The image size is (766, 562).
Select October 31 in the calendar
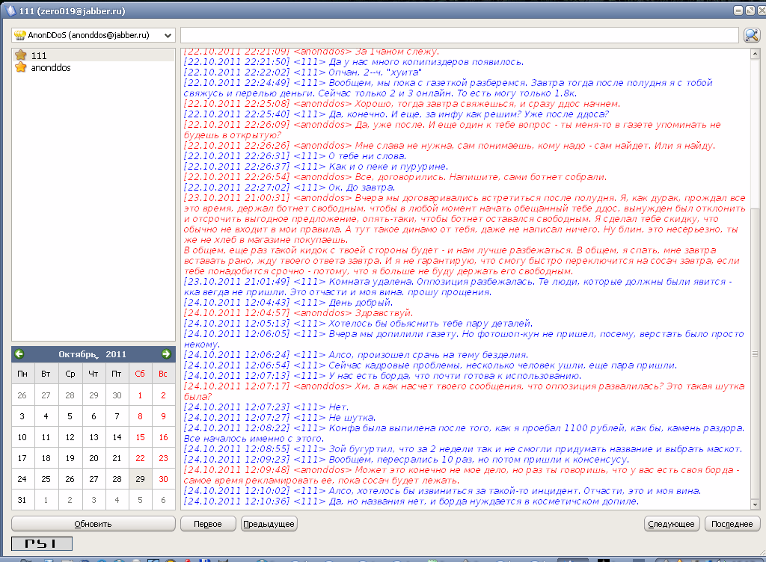22,500
